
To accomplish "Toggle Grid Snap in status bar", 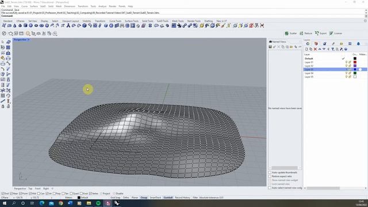I will pyautogui.click(x=115, y=198).
